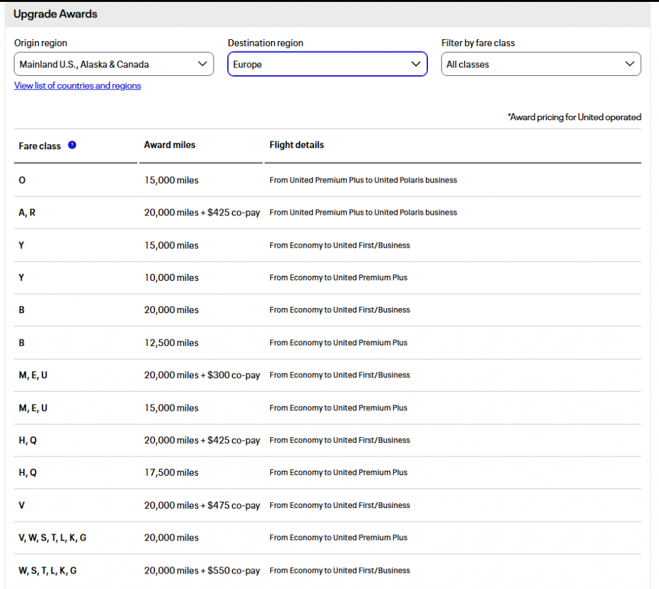
Task: Click the Fare class column header
Action: pyautogui.click(x=40, y=146)
